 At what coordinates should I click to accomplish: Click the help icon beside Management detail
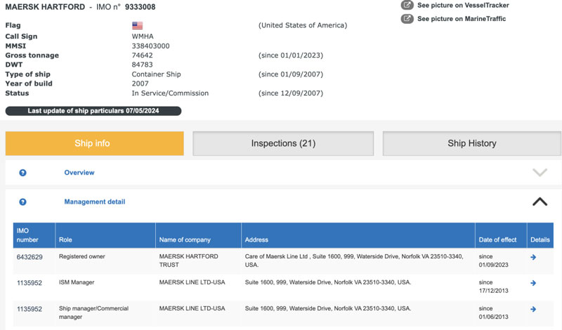click(22, 202)
